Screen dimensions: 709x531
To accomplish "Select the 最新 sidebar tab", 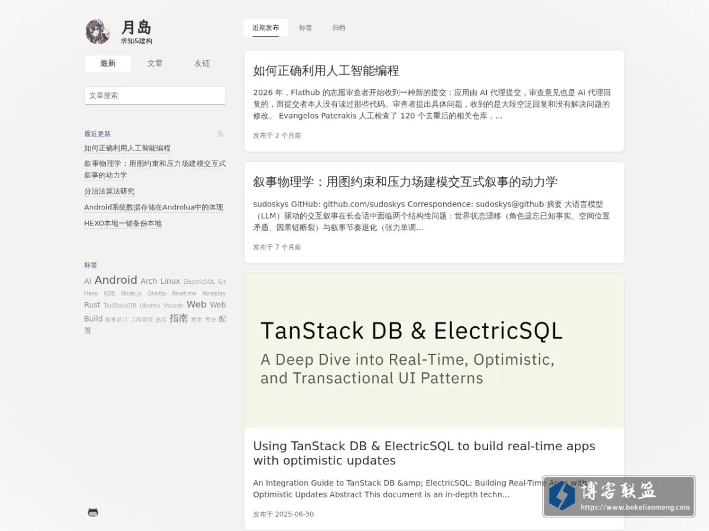I will [x=108, y=64].
